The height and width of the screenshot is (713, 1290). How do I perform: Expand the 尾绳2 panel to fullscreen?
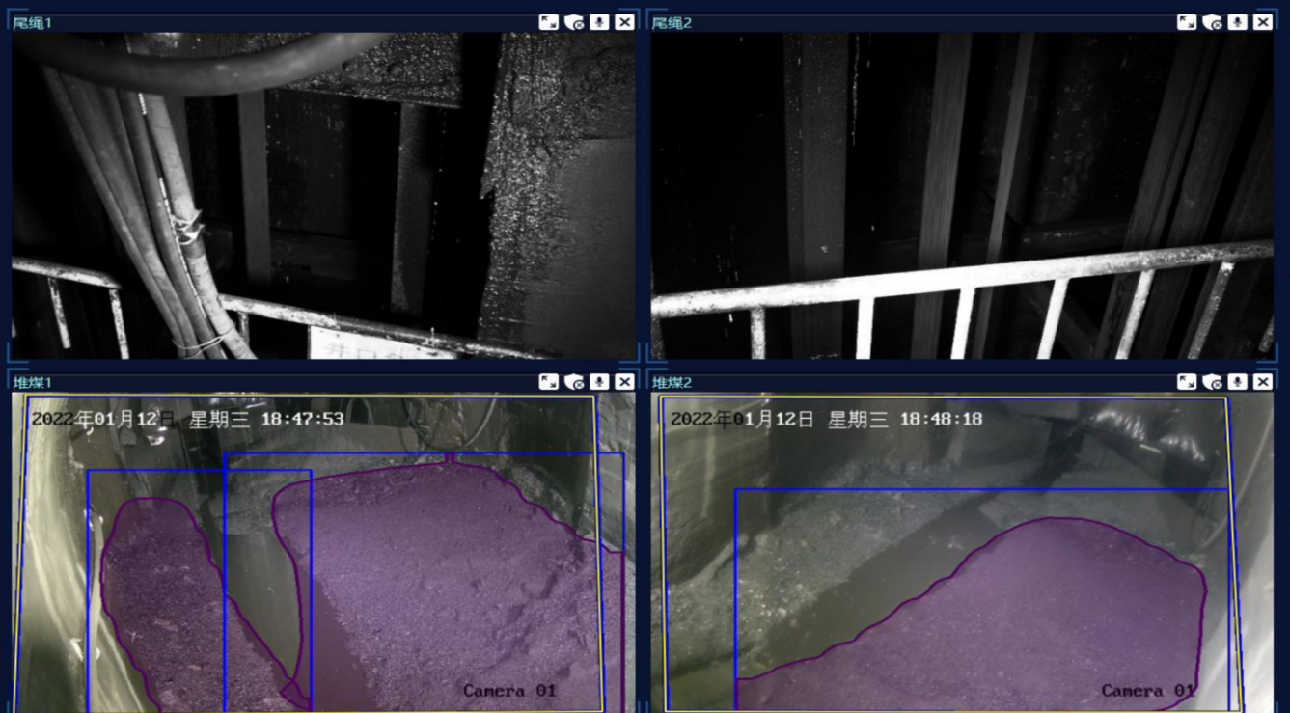[1187, 22]
